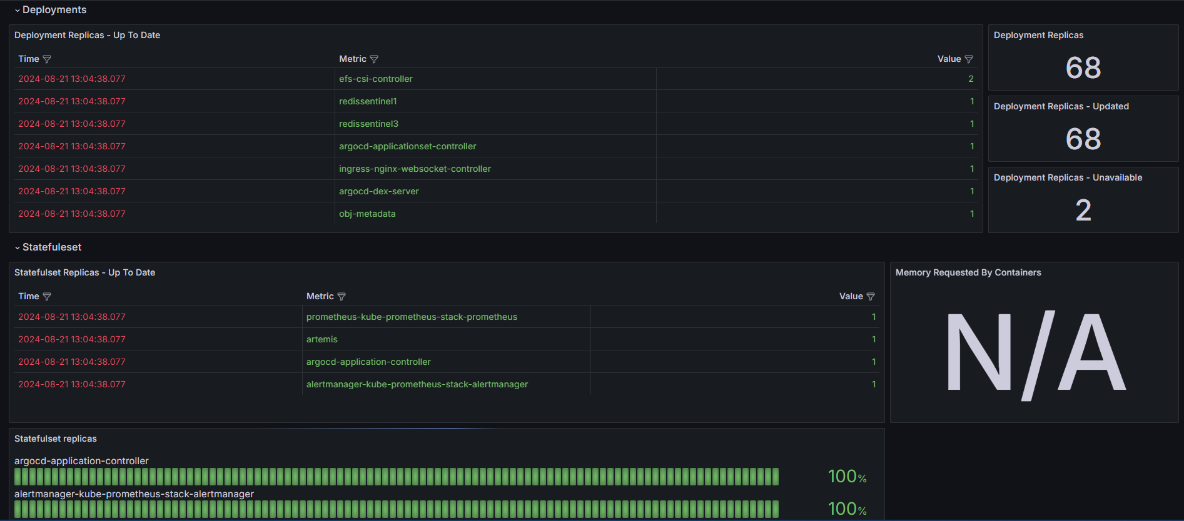
Task: Open Deployment Replicas - Up To Date panel title
Action: pyautogui.click(x=87, y=35)
